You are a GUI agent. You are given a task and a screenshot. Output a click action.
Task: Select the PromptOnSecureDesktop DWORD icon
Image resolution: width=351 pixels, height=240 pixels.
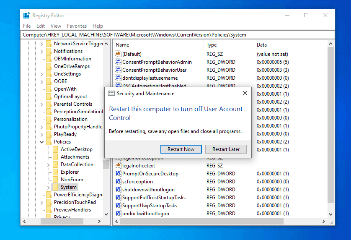[118, 174]
